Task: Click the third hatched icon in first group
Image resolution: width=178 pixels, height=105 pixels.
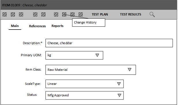Action: point(21,14)
